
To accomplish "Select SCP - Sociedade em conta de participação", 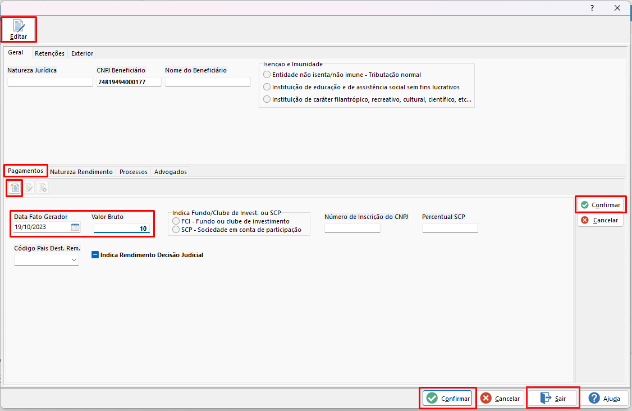I will coord(176,230).
